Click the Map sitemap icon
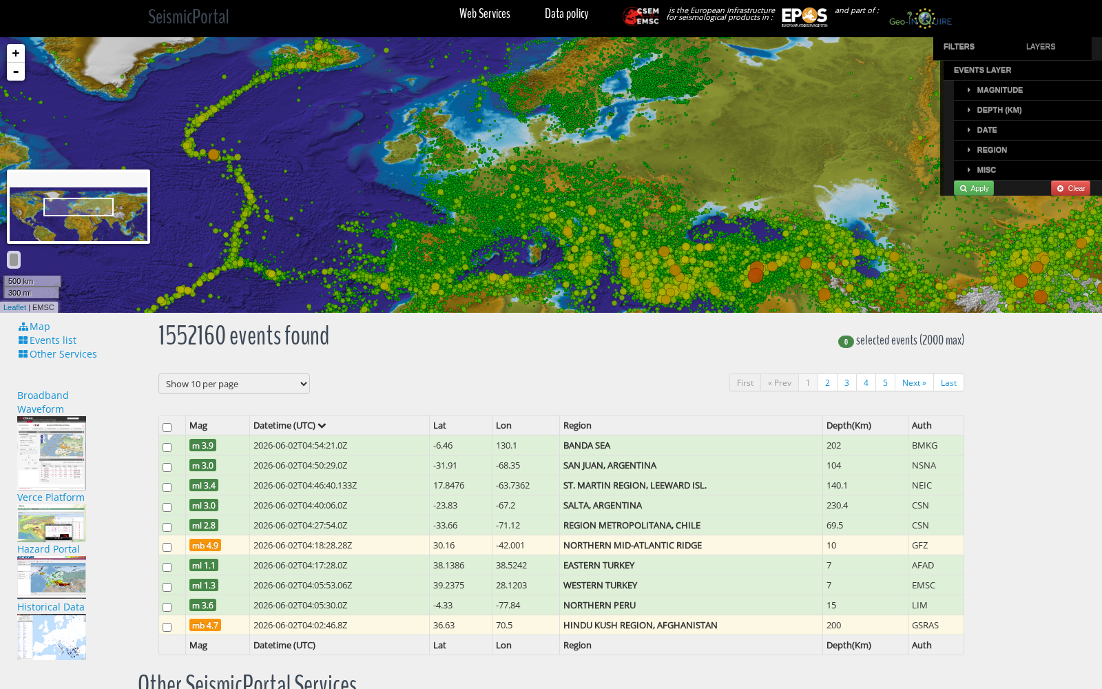The width and height of the screenshot is (1102, 689). click(23, 327)
